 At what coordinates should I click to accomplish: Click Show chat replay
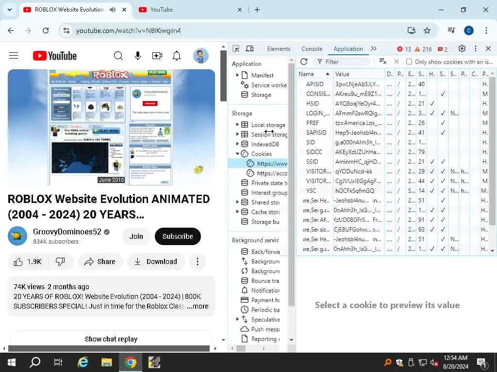111,339
